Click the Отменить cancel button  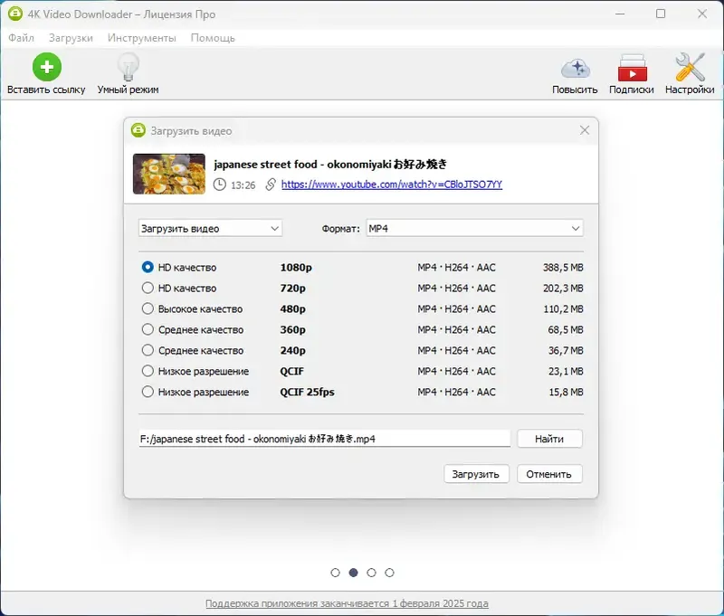pos(549,474)
